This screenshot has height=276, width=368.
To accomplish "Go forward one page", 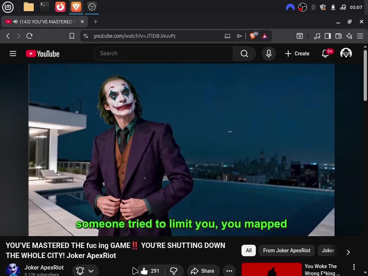I will click(18, 36).
